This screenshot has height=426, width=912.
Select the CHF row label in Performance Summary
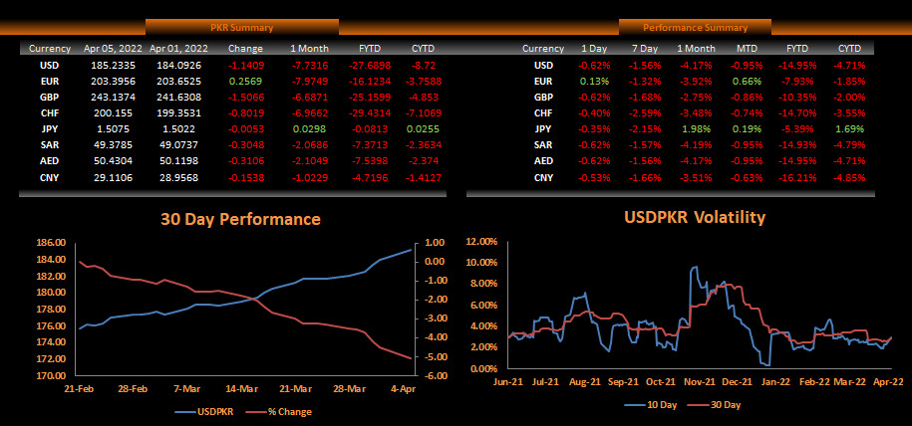(x=543, y=113)
